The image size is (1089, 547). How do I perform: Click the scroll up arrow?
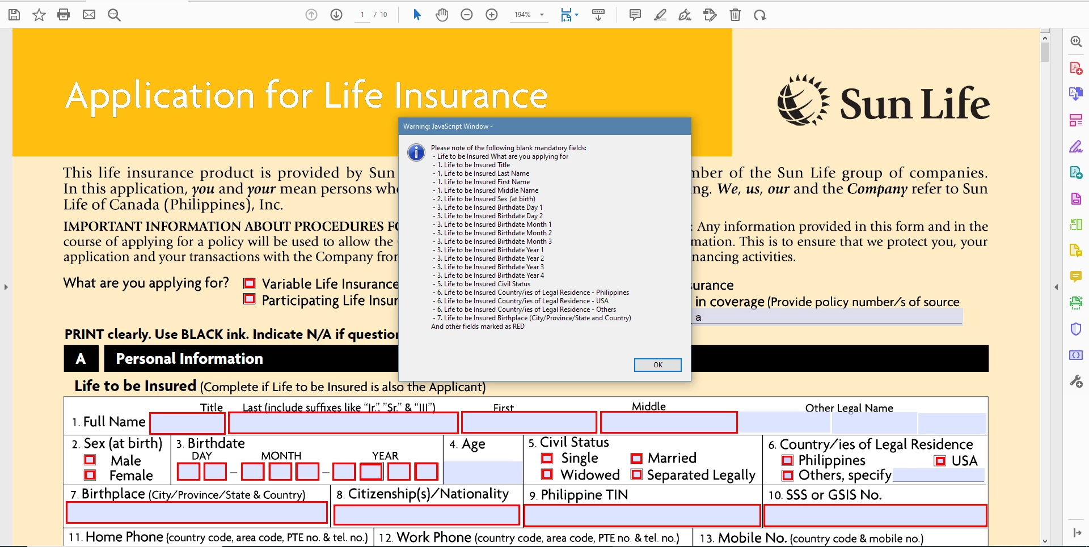[1045, 38]
